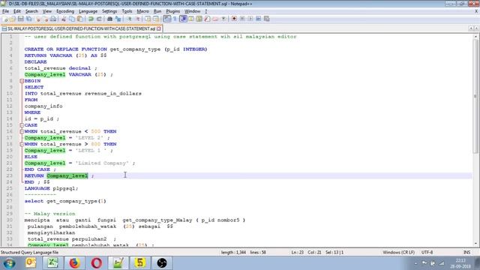
Task: Open OBS Studio from the taskbar
Action: point(162,263)
